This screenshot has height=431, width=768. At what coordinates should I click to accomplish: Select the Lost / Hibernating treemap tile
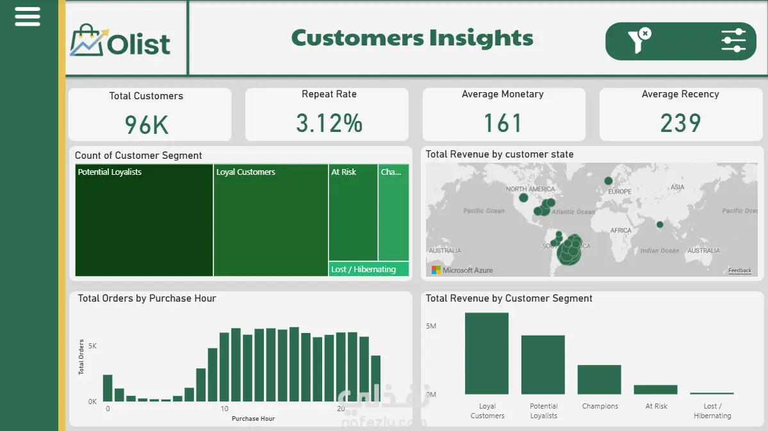point(369,270)
